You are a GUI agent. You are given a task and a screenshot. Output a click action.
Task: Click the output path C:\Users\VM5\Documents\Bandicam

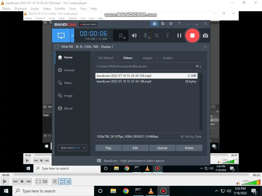pyautogui.click(x=122, y=66)
